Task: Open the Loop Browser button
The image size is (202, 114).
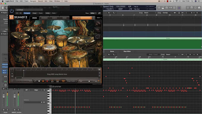Action: (x=195, y=8)
